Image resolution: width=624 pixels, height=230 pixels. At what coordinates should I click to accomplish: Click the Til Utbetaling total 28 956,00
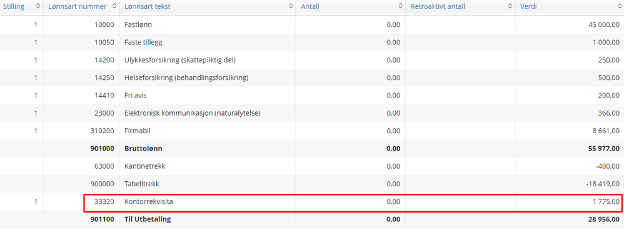coord(603,219)
